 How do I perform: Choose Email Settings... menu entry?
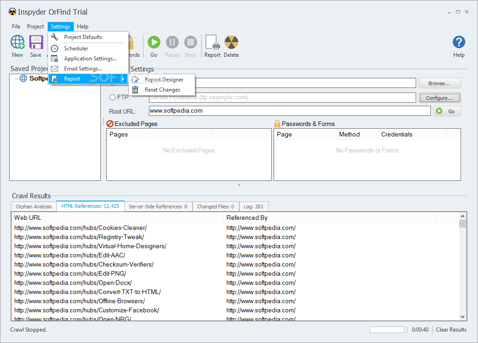88,69
